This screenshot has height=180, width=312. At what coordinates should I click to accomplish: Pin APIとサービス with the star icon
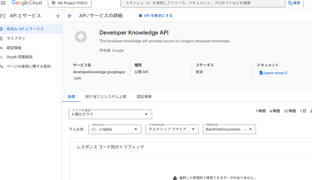(58, 16)
